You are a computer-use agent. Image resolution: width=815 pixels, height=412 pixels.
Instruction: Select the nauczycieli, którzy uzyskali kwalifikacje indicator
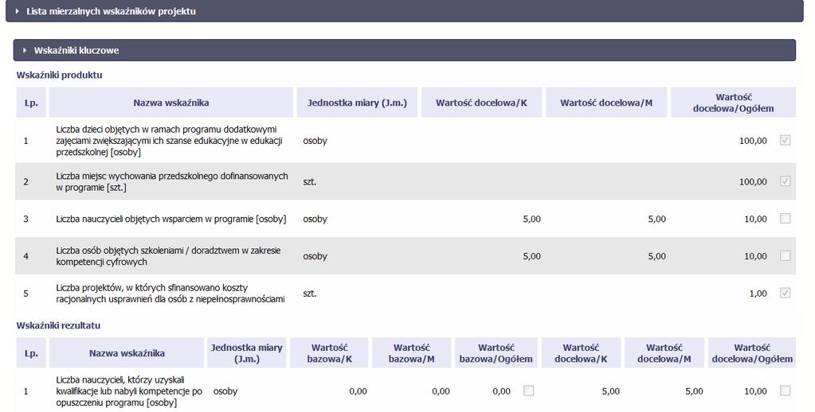point(129,391)
